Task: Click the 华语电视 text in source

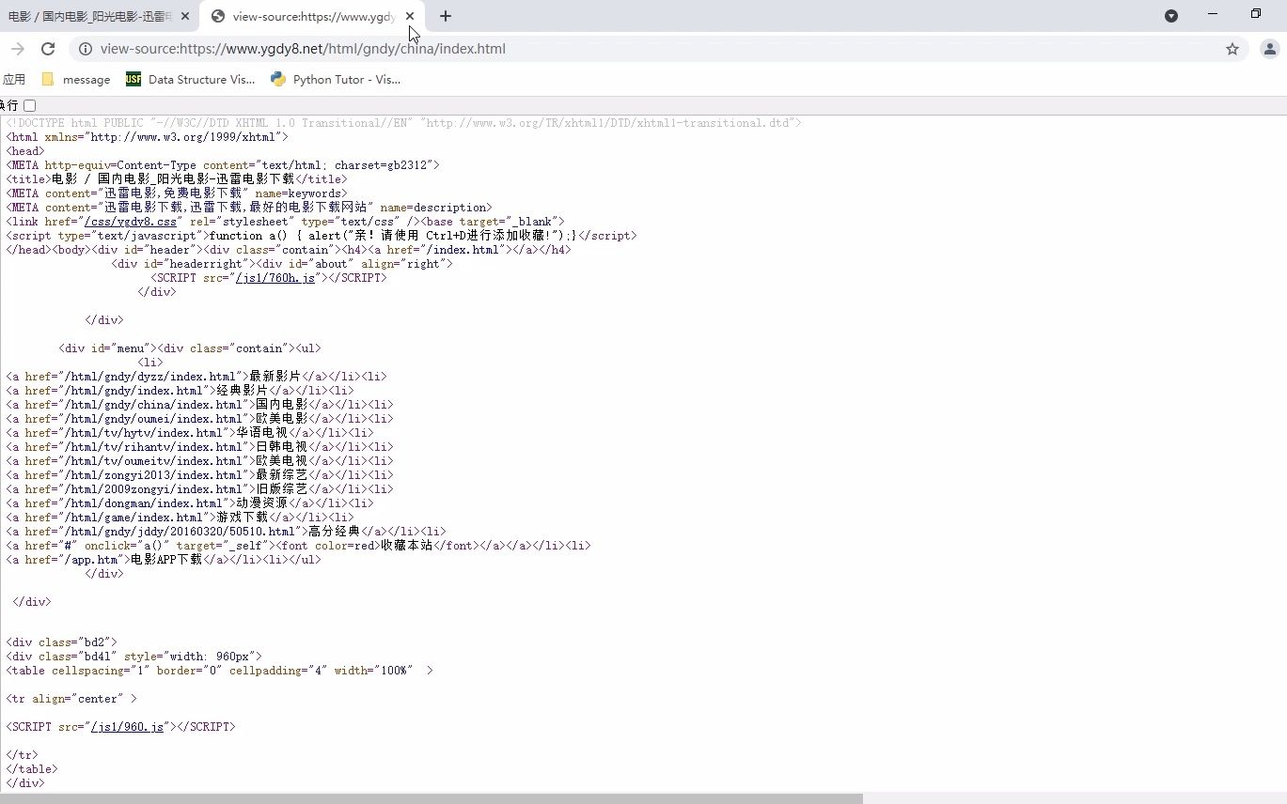Action: tap(261, 433)
